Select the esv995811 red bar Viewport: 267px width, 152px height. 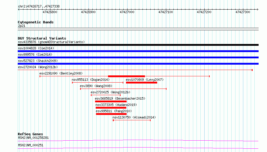pos(111,114)
